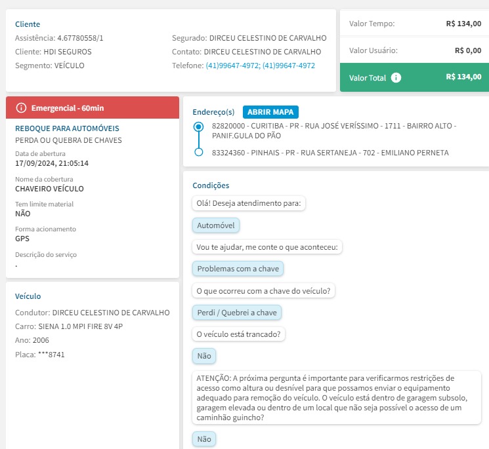Select the hollow destination marker for Pinhais address
The width and height of the screenshot is (489, 449).
click(x=198, y=153)
